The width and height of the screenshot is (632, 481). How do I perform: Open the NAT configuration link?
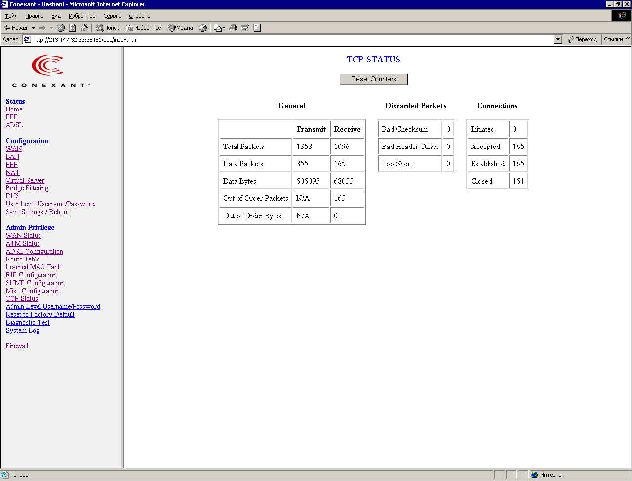click(12, 172)
